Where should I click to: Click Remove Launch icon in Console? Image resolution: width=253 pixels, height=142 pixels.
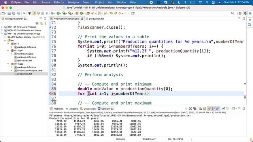(191, 109)
